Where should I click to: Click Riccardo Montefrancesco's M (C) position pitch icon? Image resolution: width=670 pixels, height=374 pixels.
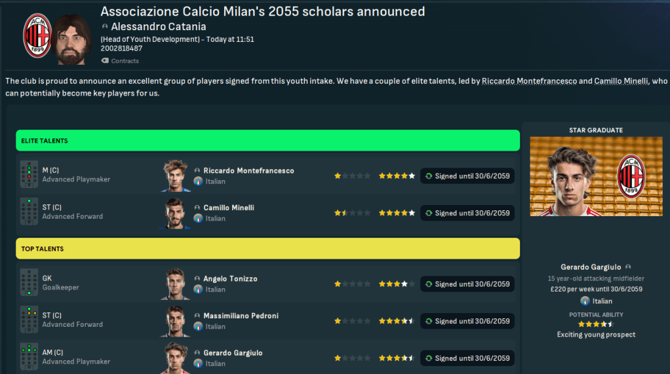tap(29, 175)
